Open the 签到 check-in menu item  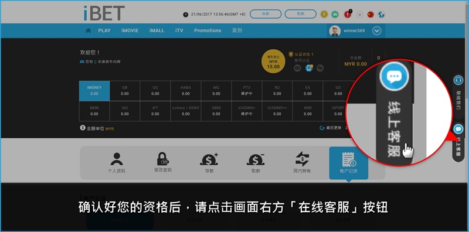237,30
